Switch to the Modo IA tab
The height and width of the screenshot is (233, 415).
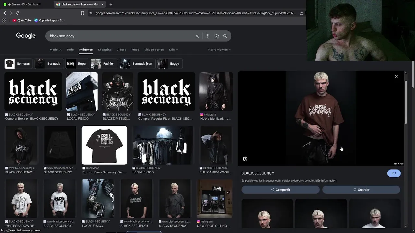pos(55,50)
